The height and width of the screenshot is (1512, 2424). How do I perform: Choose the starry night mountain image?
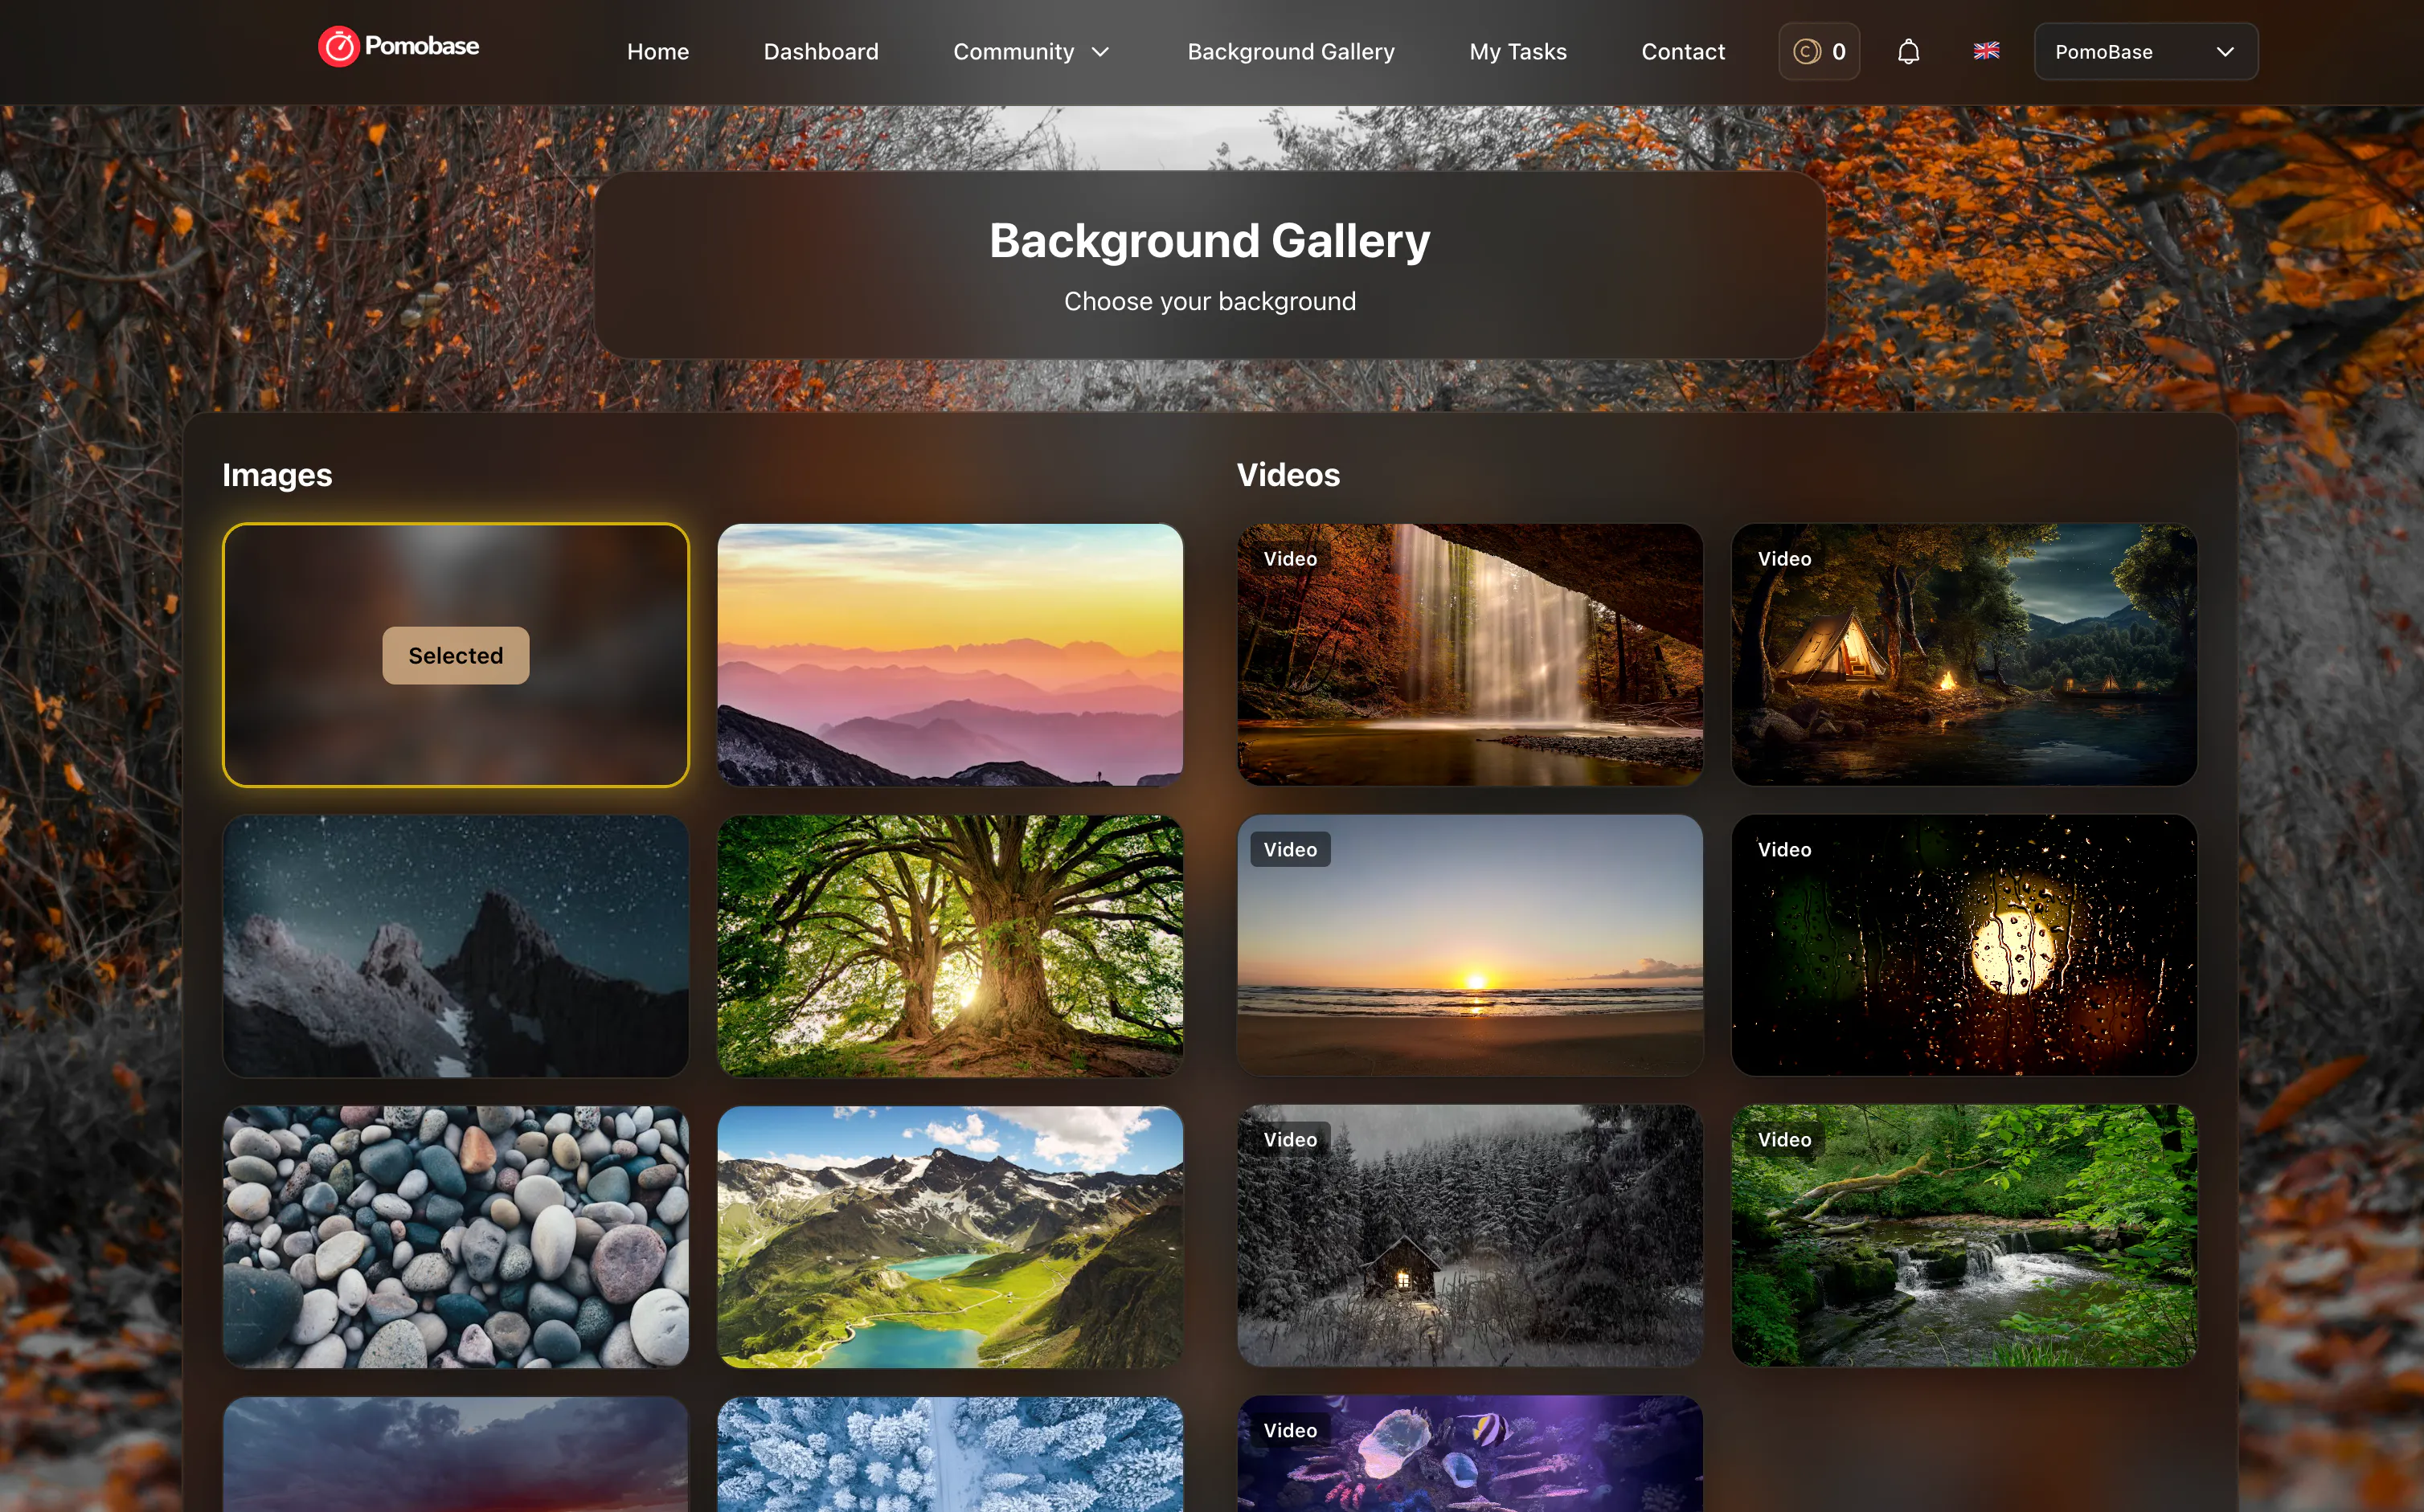coord(455,946)
